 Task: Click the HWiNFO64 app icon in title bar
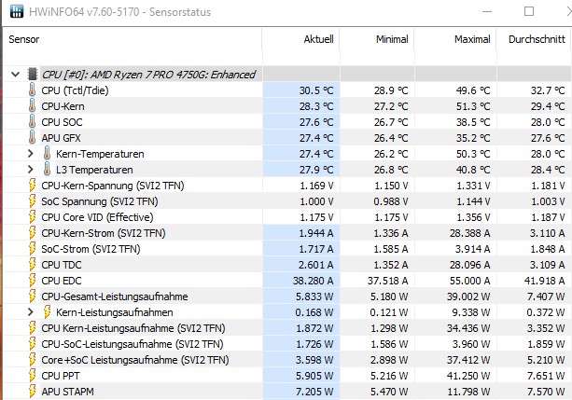(x=17, y=12)
